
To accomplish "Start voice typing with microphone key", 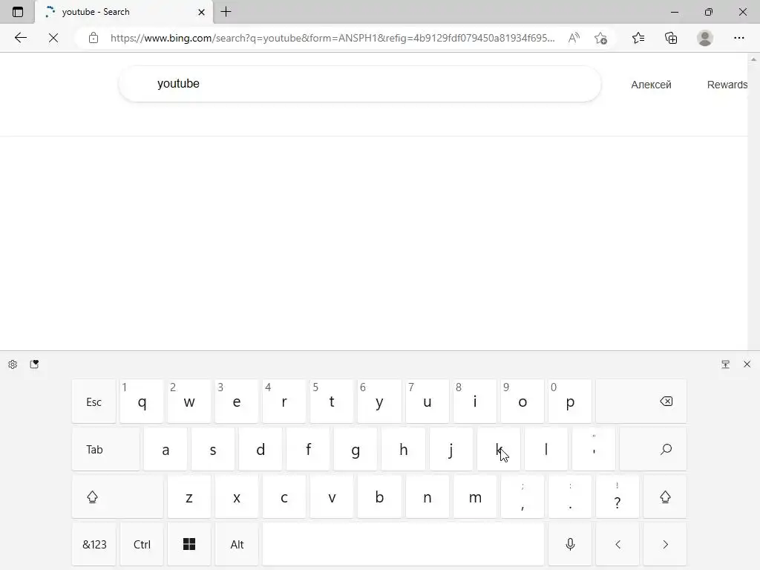I will [x=570, y=544].
